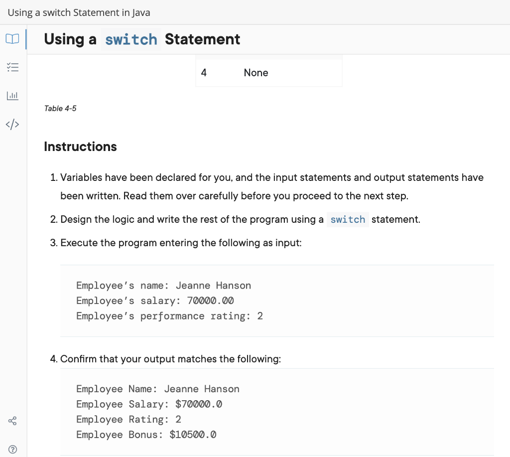Select the table cell containing 'None'
The image size is (510, 457).
coord(255,72)
